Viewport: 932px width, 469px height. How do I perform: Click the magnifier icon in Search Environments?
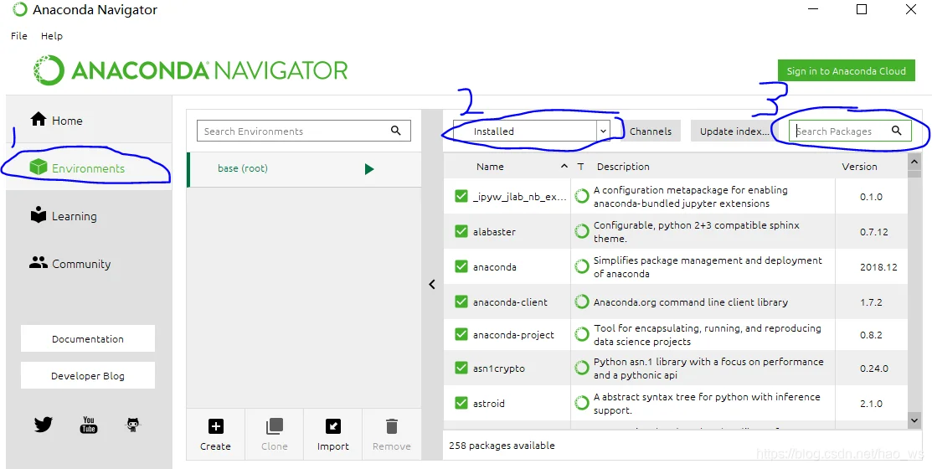(396, 131)
